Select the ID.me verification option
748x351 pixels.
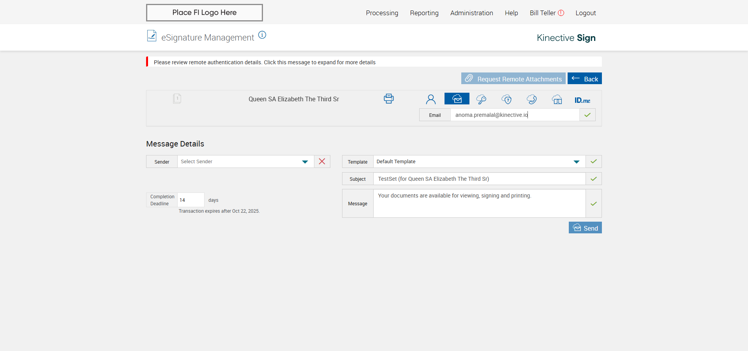582,100
